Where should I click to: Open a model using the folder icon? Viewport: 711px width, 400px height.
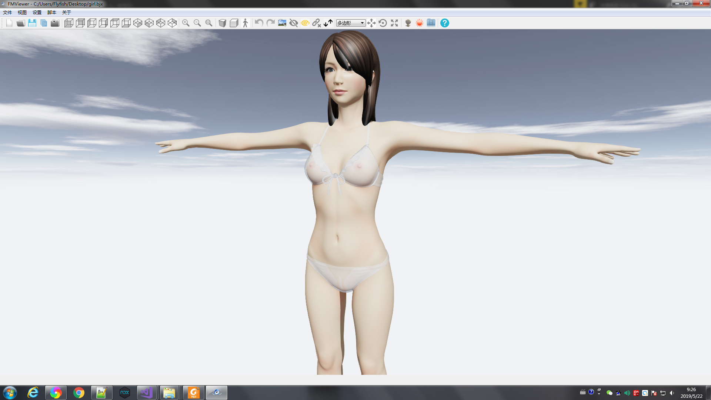click(x=21, y=23)
